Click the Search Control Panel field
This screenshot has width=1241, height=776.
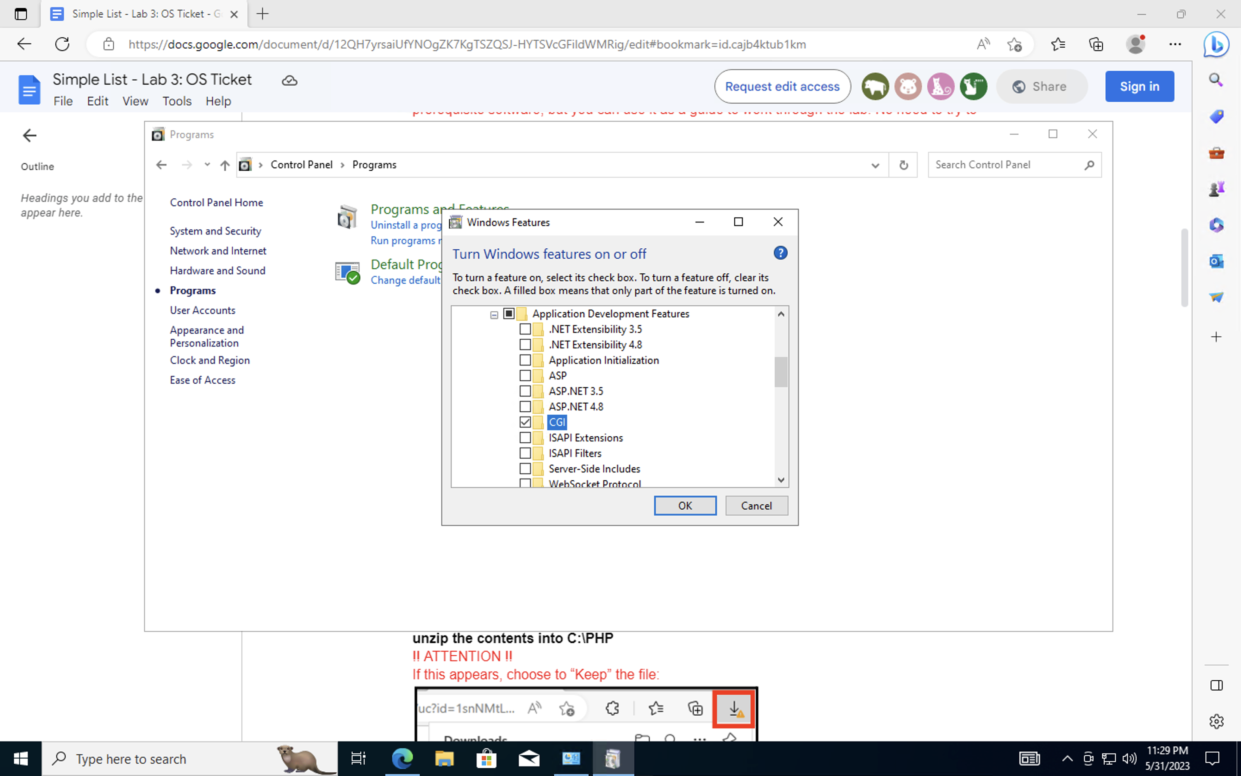[x=1005, y=165]
